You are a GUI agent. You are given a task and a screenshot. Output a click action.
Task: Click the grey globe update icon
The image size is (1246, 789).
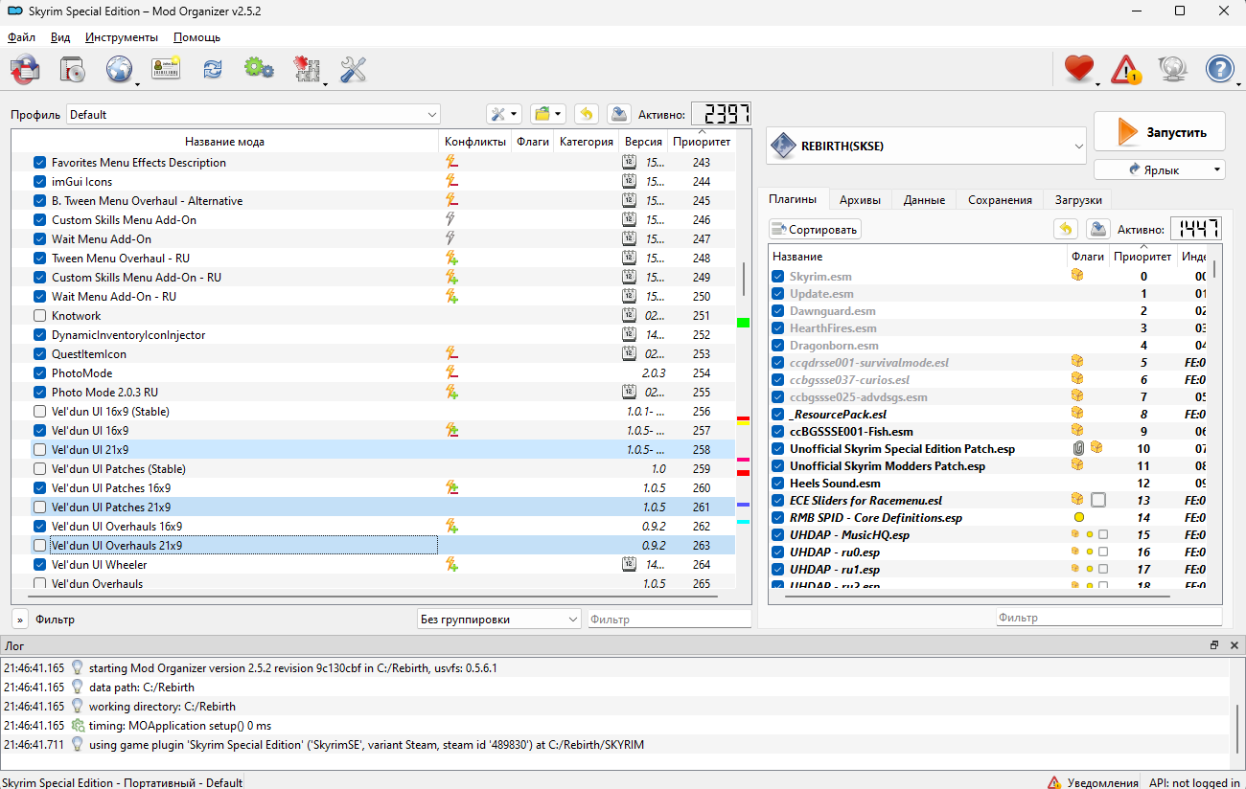click(1173, 69)
